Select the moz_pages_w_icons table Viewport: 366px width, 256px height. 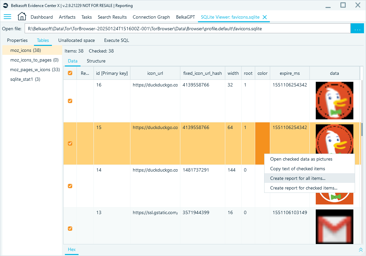pos(34,70)
